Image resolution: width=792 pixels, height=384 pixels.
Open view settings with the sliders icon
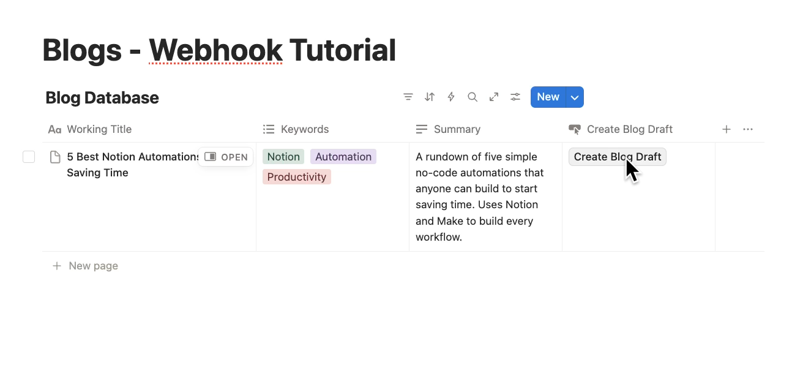515,97
